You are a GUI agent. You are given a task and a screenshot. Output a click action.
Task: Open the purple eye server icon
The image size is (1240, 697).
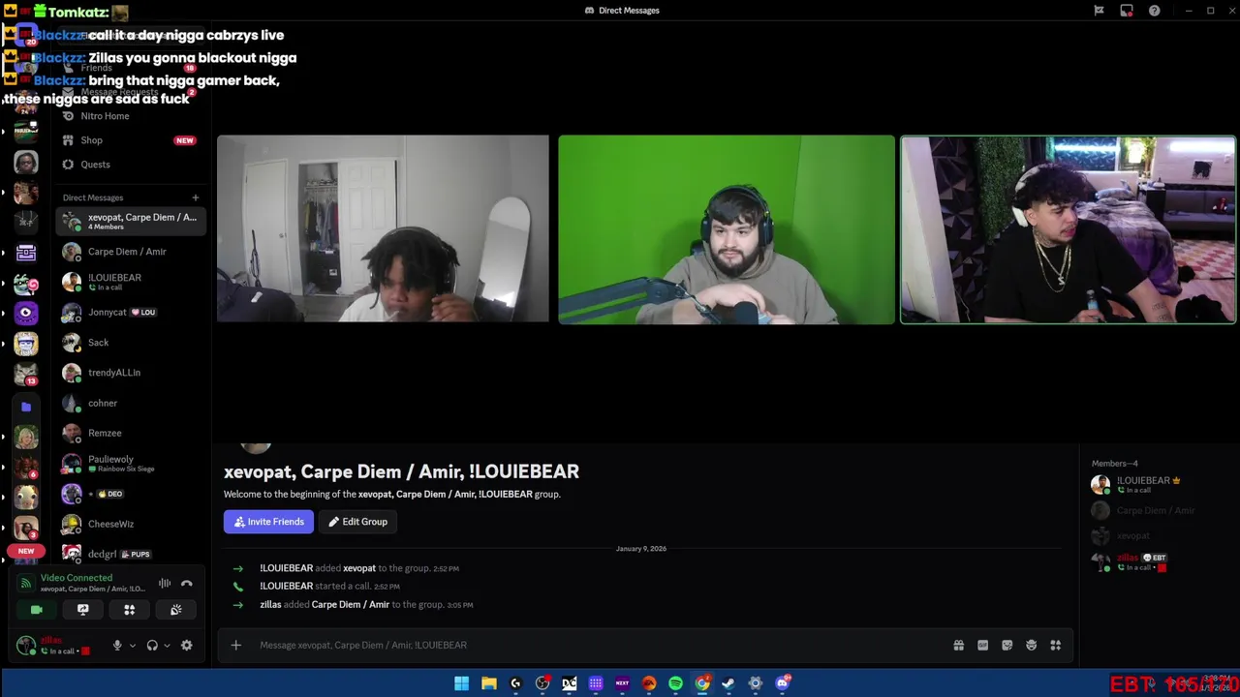tap(26, 314)
